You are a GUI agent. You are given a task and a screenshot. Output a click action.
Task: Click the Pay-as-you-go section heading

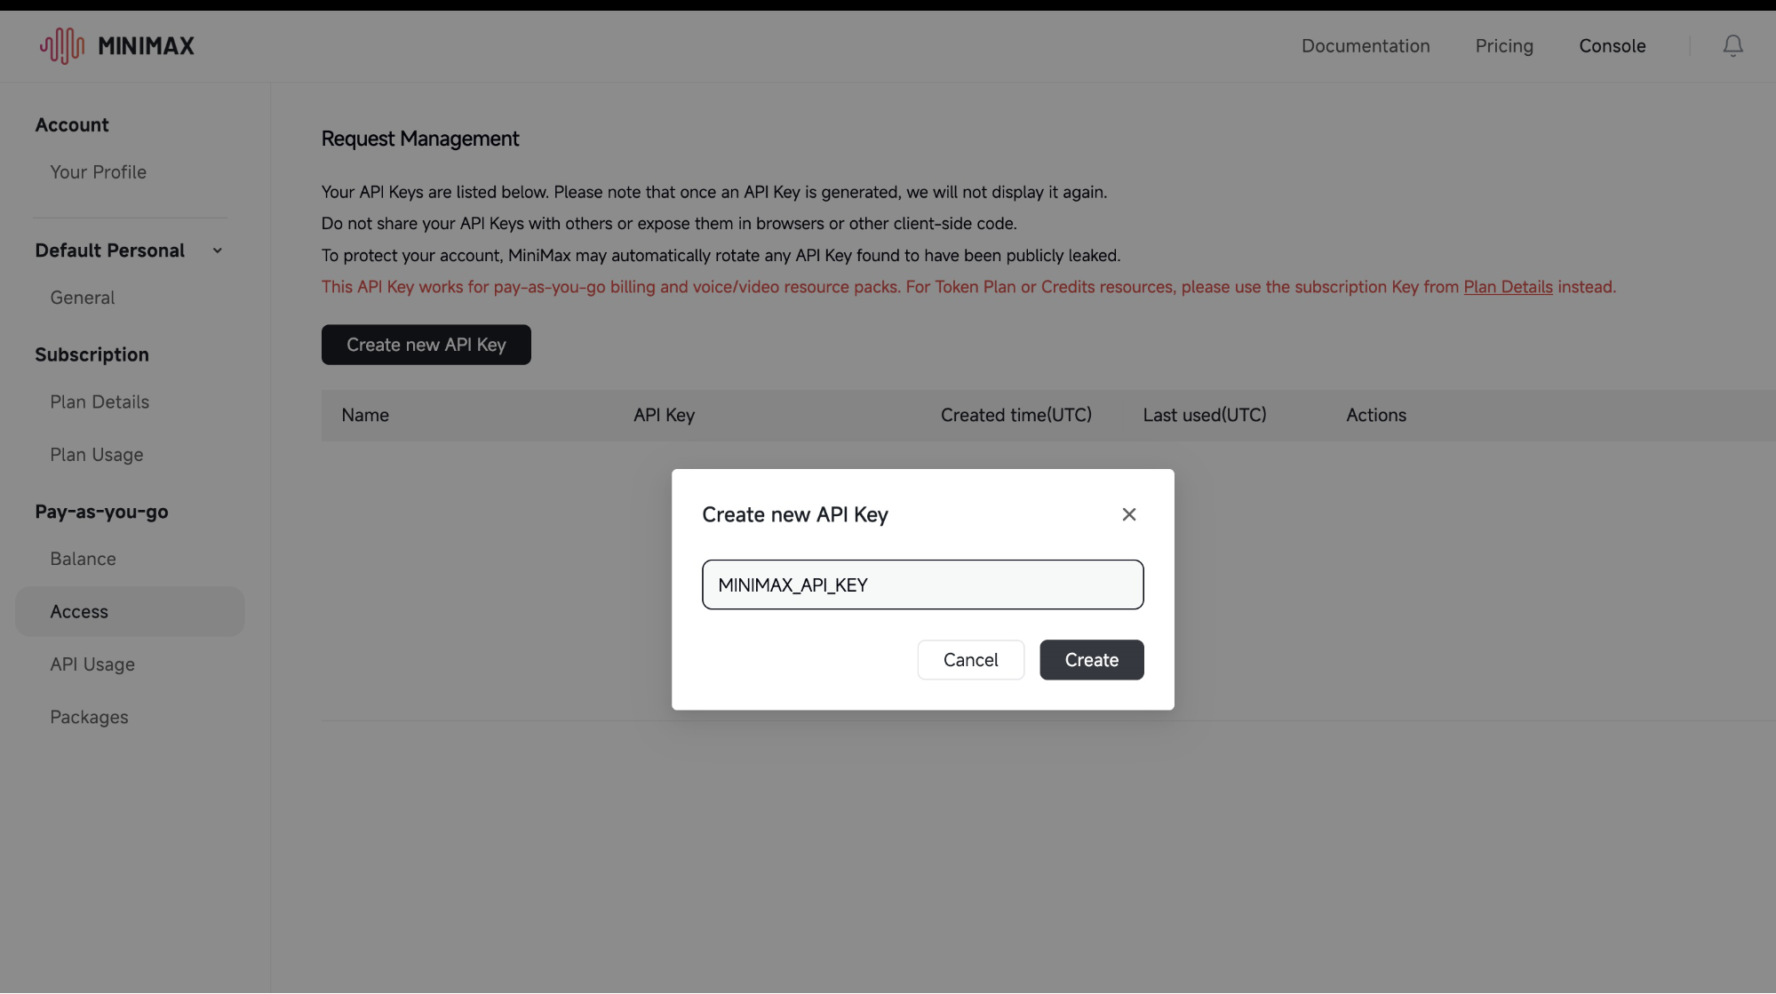101,512
